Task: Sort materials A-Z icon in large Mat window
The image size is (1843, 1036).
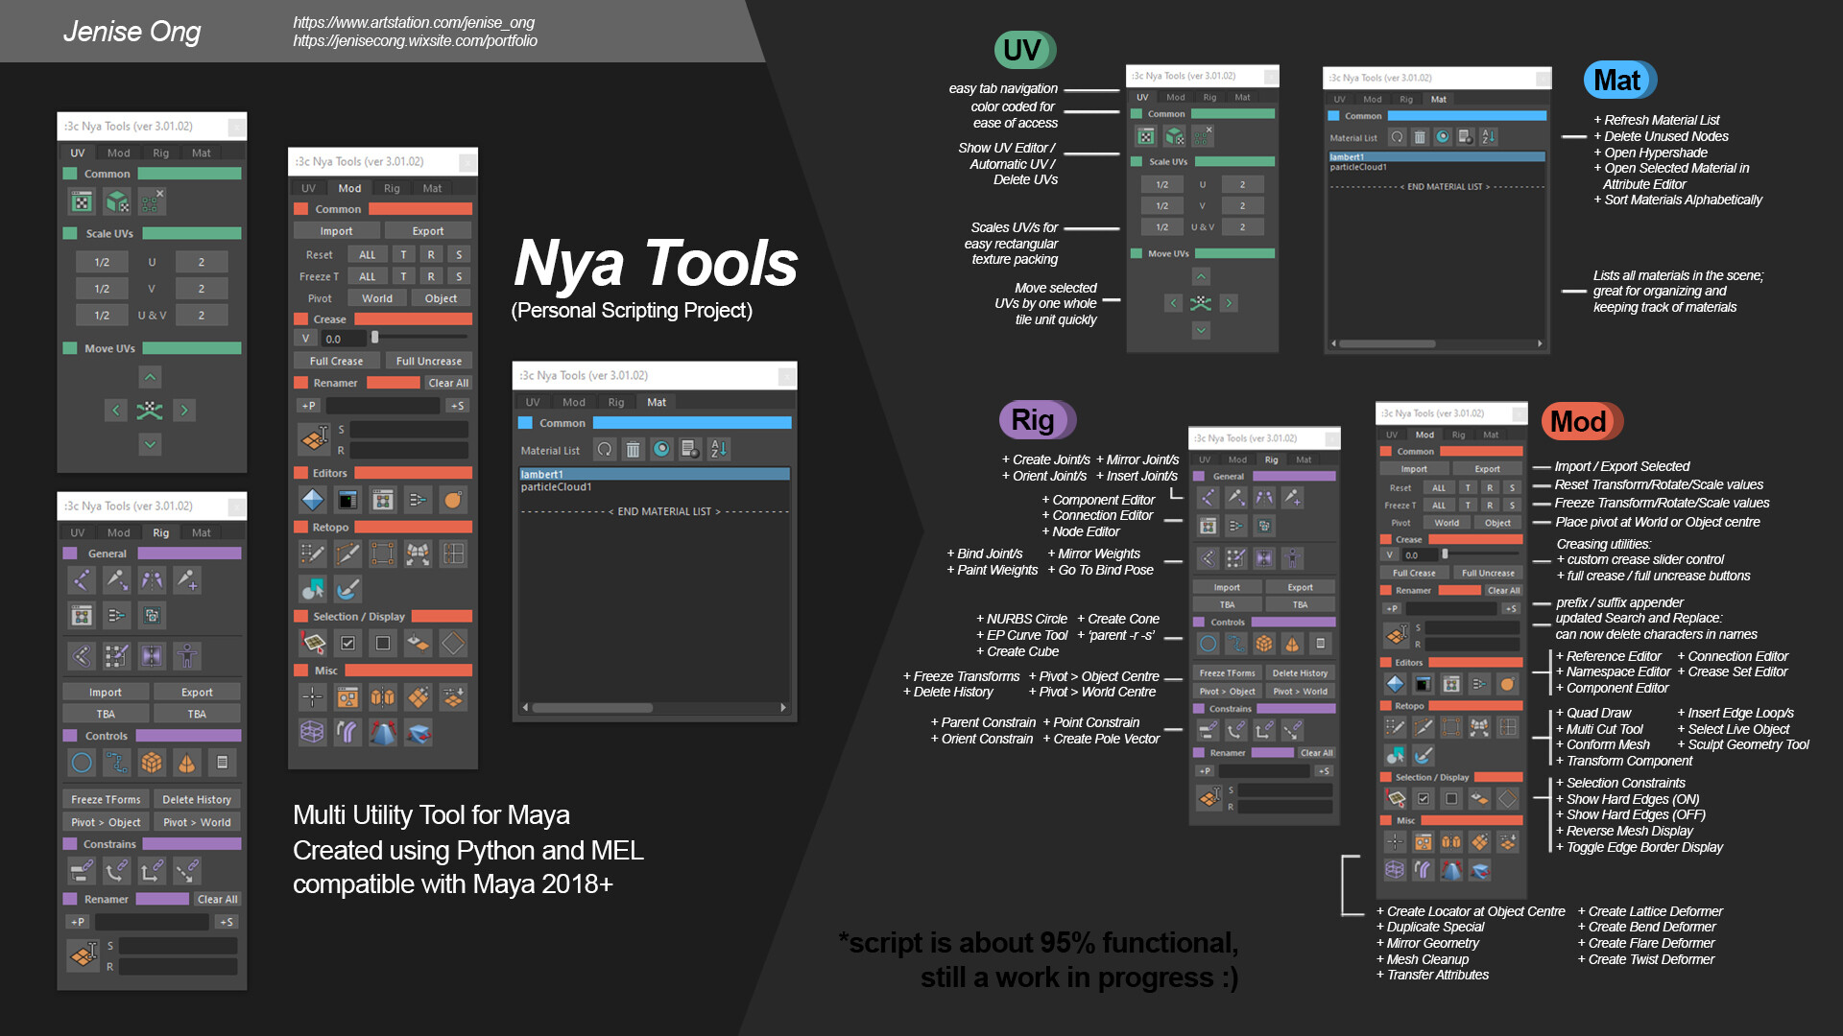Action: click(x=719, y=449)
